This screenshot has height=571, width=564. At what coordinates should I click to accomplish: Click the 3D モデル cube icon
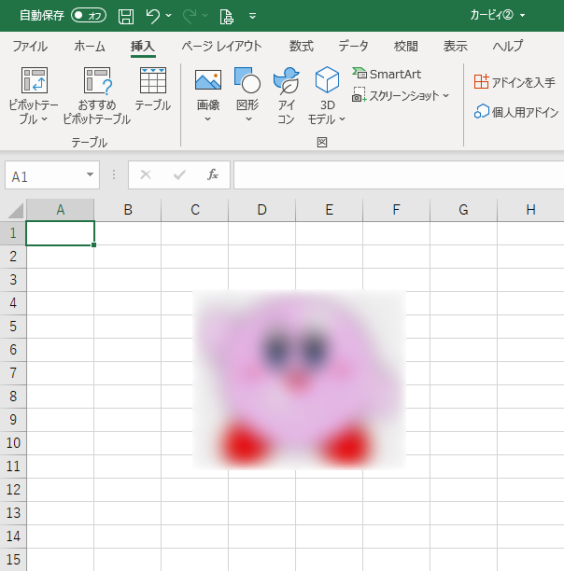(327, 79)
